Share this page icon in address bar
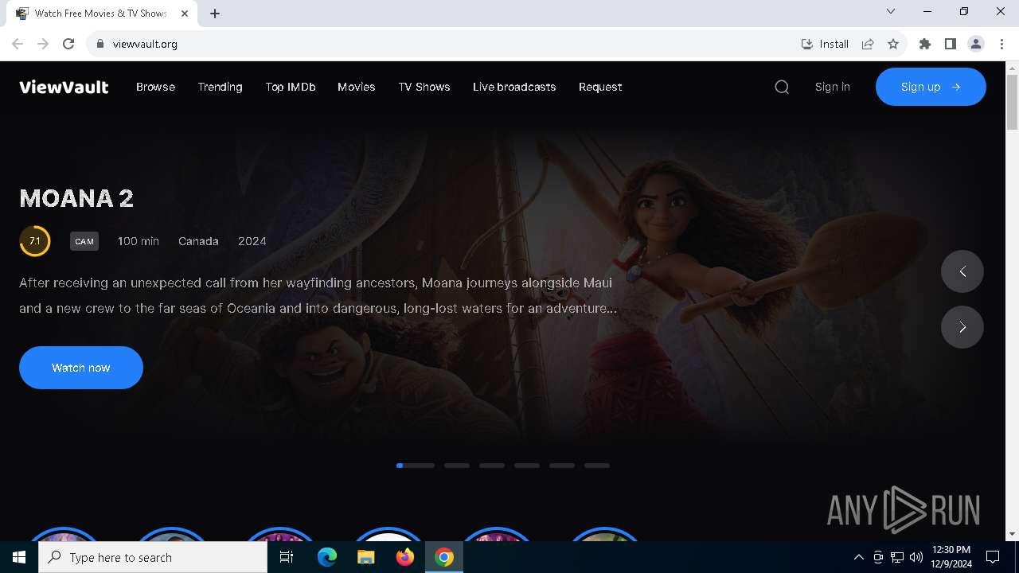This screenshot has width=1019, height=573. tap(868, 44)
